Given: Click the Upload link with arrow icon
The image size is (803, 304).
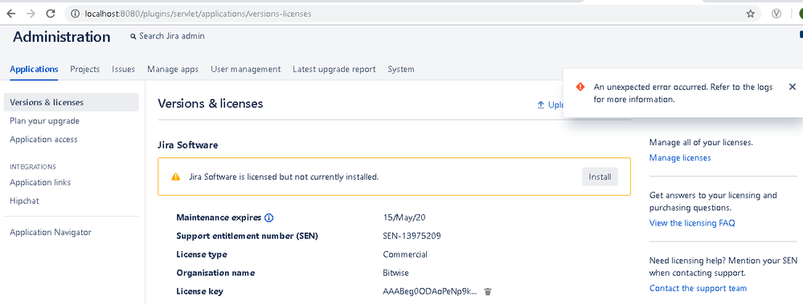Looking at the screenshot, I should 550,105.
